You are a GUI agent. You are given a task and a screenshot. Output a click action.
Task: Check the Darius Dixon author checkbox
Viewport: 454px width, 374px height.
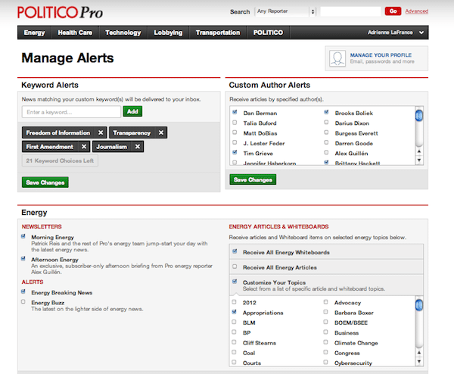tap(326, 122)
